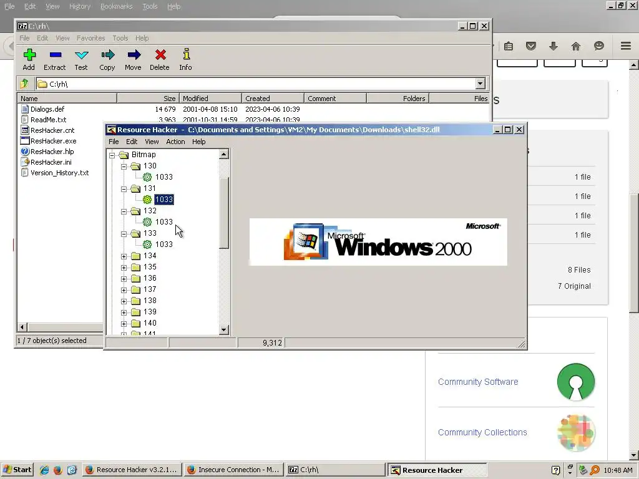Image resolution: width=639 pixels, height=479 pixels.
Task: Collapse the 133 folder node
Action: 124,234
